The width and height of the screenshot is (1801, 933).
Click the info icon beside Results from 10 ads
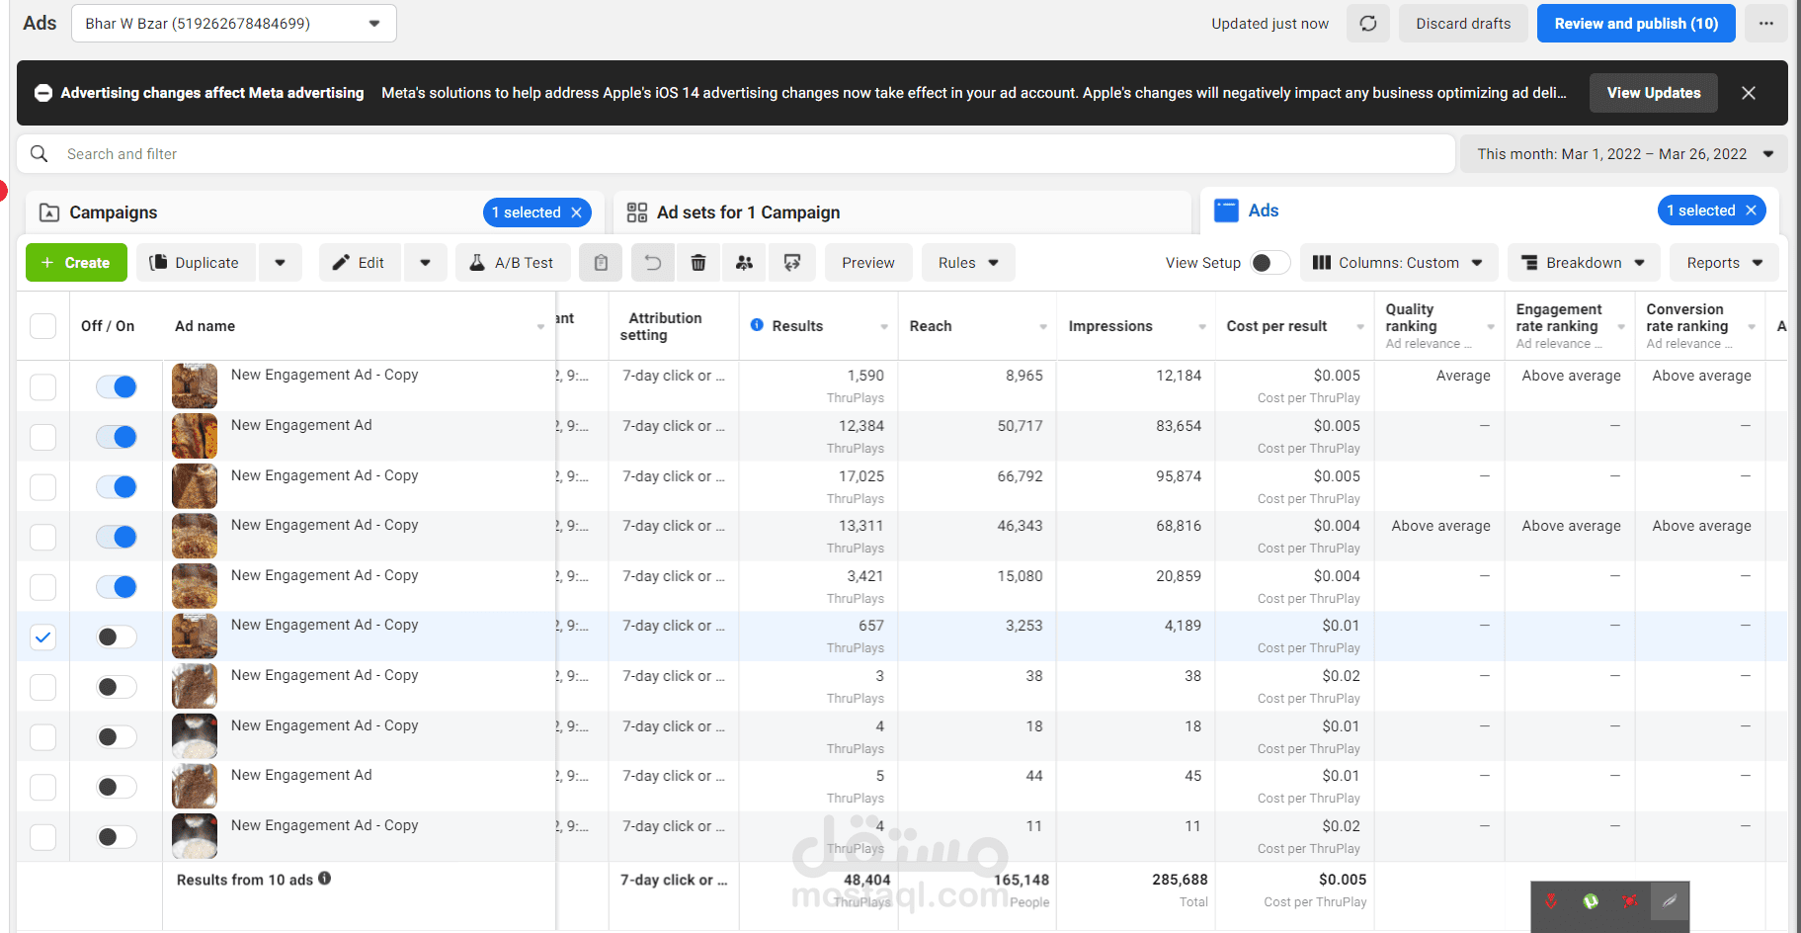click(325, 879)
